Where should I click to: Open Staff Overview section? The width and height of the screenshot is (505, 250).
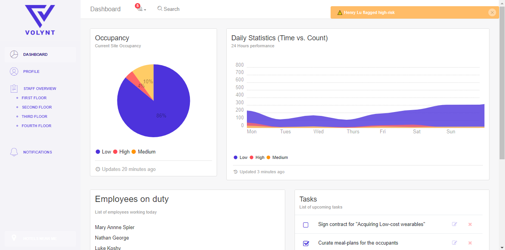[40, 89]
